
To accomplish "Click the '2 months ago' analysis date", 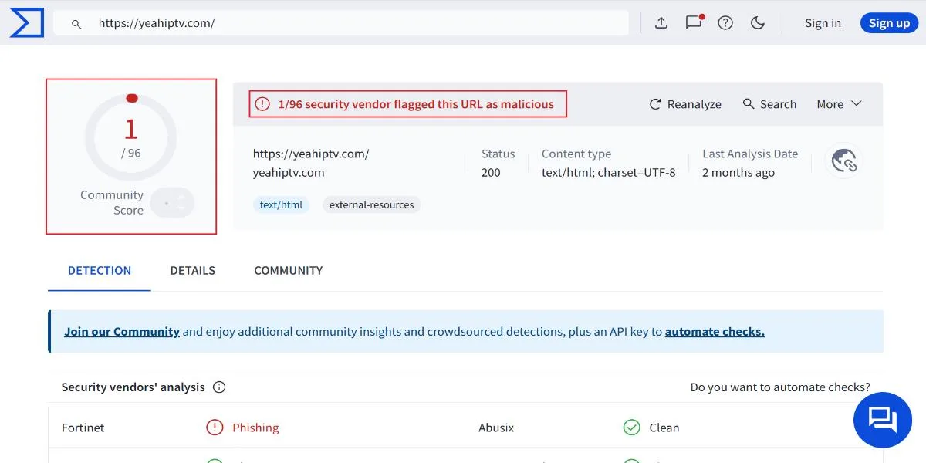I will click(738, 173).
